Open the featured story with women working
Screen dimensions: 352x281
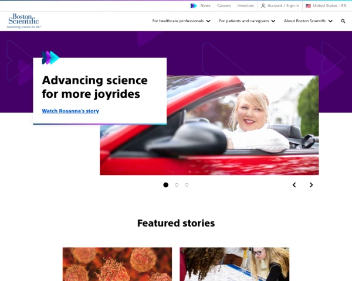[234, 264]
